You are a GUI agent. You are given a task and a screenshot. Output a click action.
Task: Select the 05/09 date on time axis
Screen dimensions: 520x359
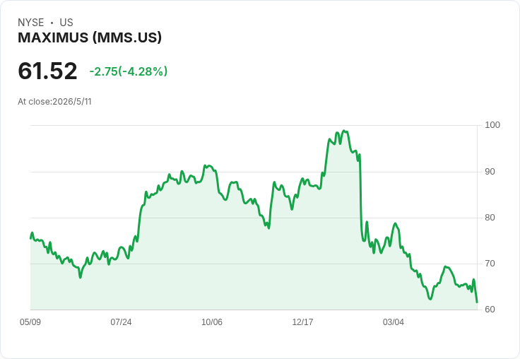30,322
